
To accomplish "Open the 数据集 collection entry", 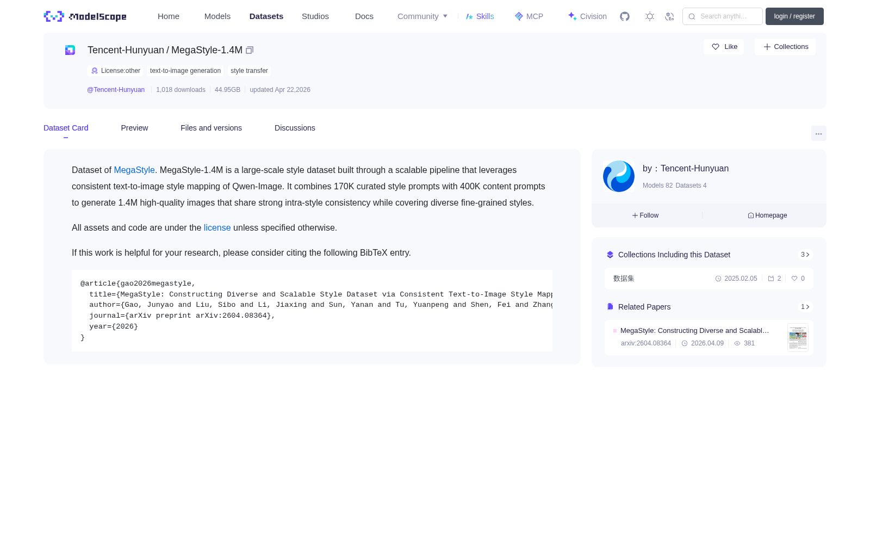I will (x=709, y=279).
